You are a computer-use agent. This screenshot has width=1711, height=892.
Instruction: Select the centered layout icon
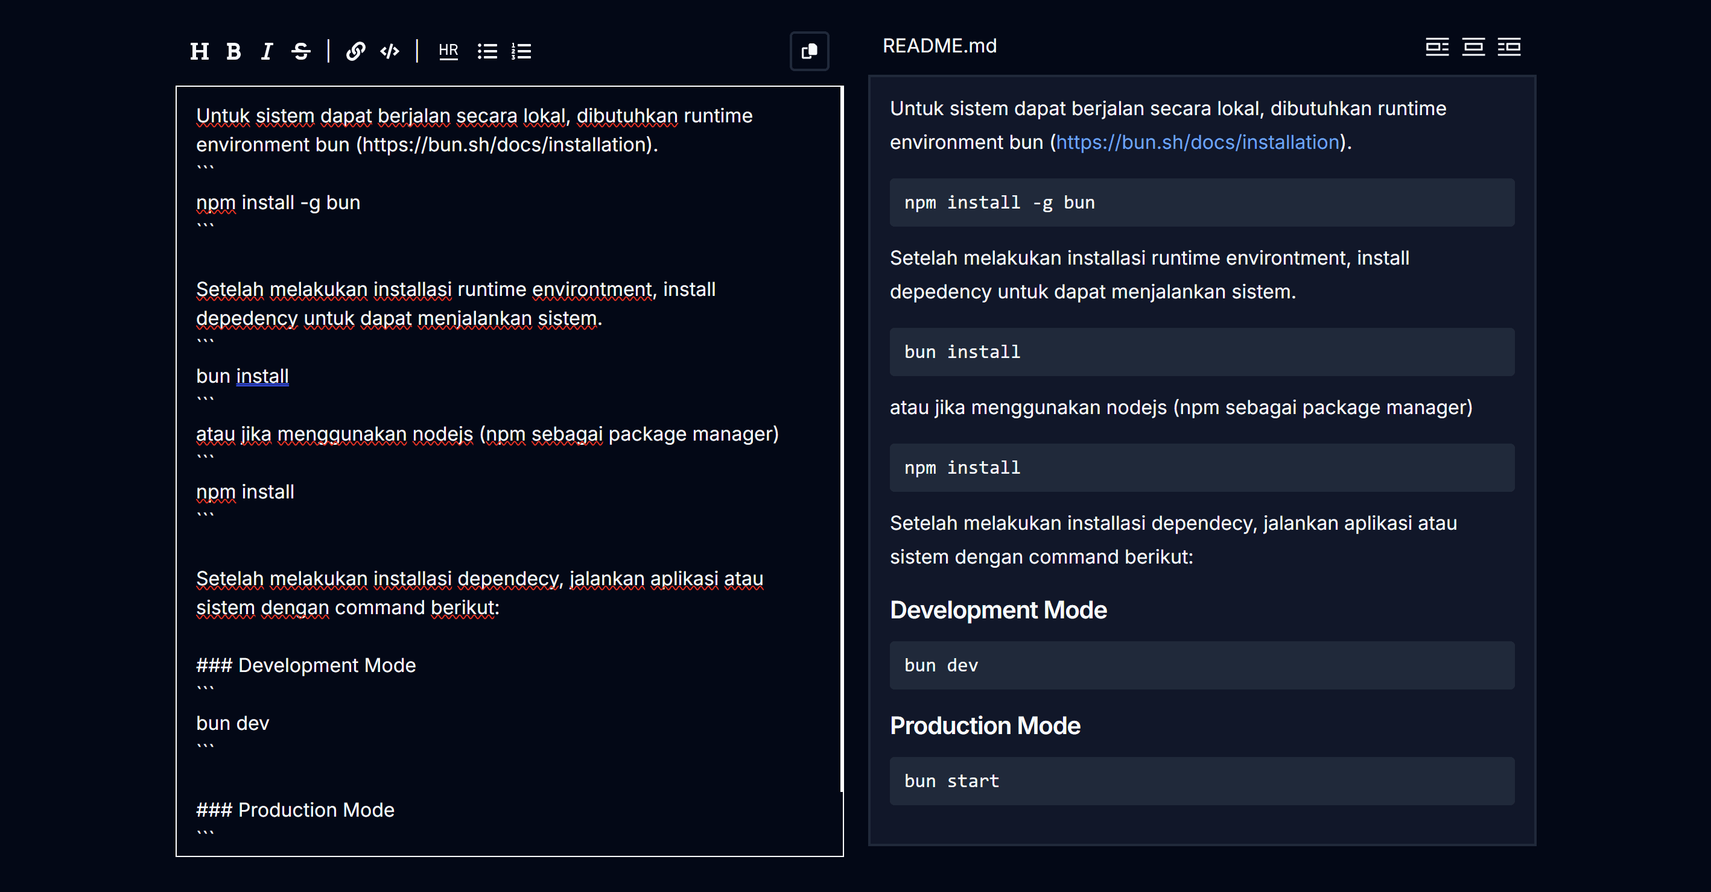[1473, 46]
